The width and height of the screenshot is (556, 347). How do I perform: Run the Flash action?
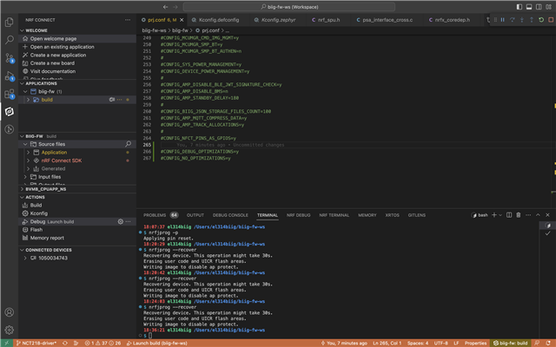(x=36, y=229)
